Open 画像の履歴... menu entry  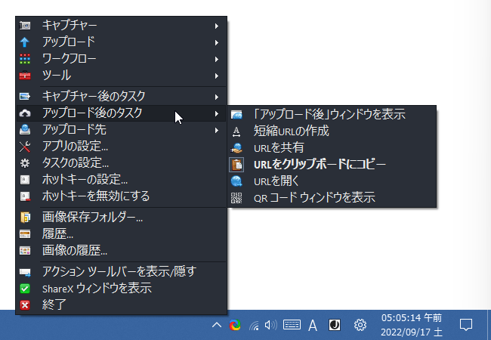[x=121, y=250]
